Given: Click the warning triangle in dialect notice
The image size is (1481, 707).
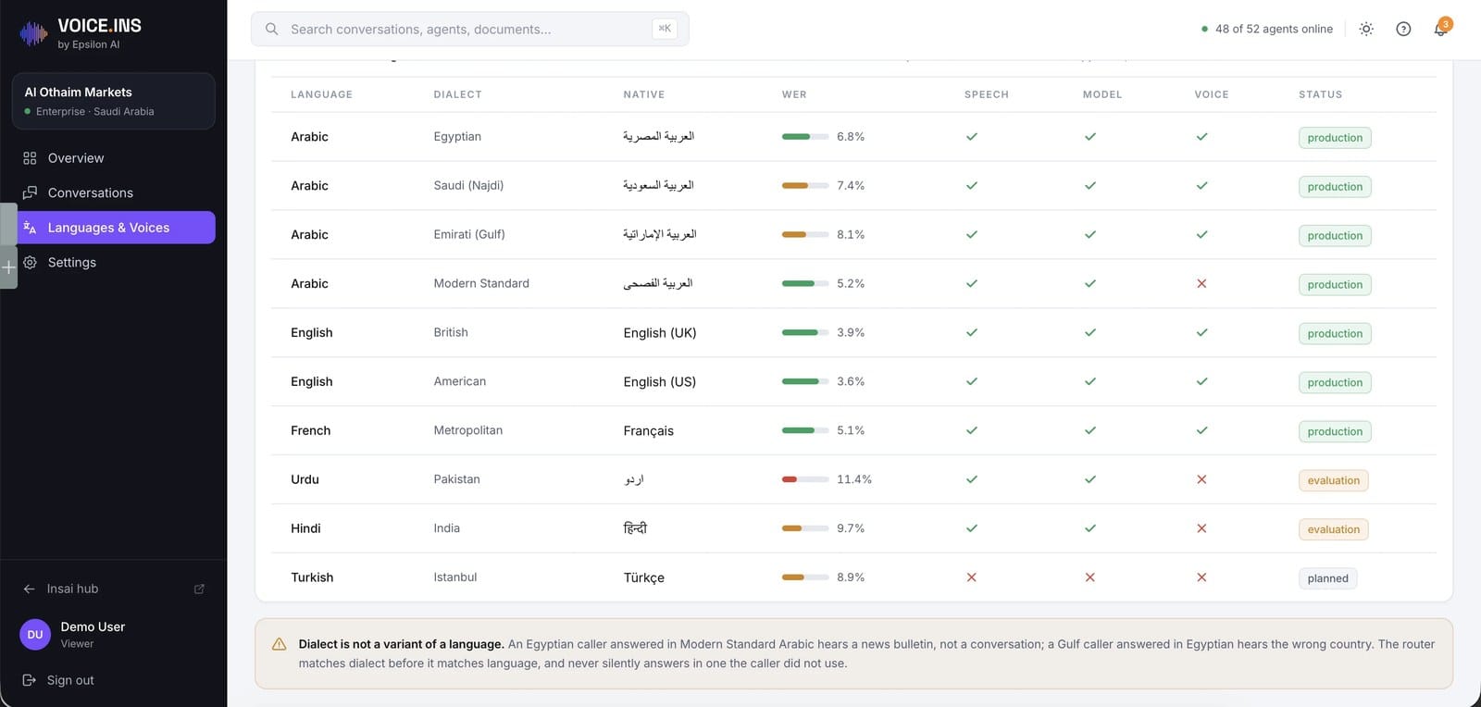Looking at the screenshot, I should (x=279, y=644).
